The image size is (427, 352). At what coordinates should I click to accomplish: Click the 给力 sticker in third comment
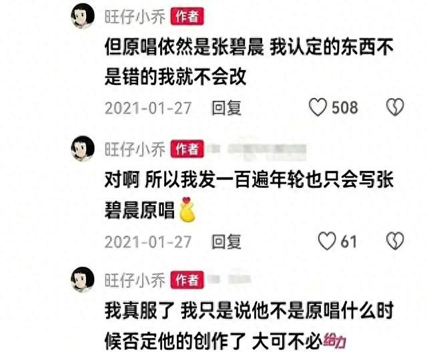[x=335, y=340]
